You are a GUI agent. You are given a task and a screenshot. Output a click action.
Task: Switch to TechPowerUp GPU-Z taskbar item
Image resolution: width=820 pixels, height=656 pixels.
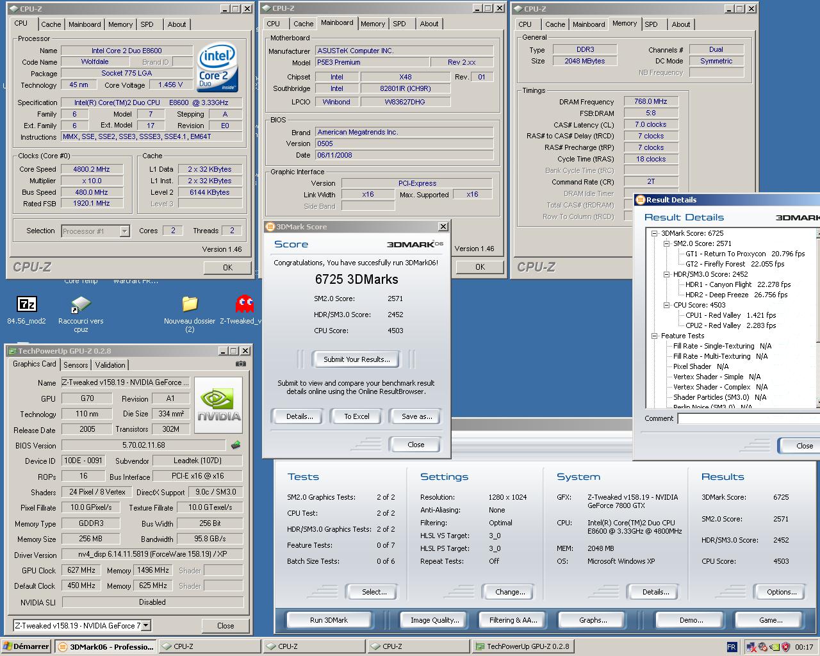click(x=523, y=646)
